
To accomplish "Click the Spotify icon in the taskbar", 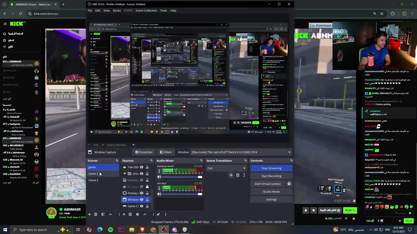I will coord(110,230).
